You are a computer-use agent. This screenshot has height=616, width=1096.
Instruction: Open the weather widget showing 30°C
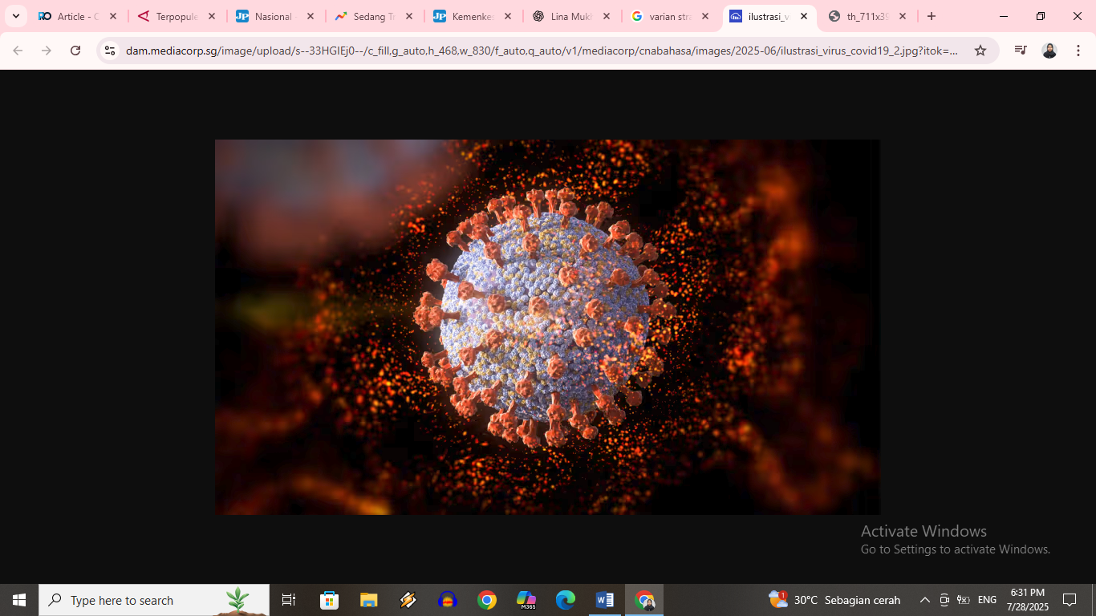tap(834, 600)
